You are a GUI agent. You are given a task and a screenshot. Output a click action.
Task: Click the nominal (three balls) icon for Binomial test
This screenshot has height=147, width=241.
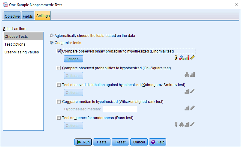coord(182,58)
